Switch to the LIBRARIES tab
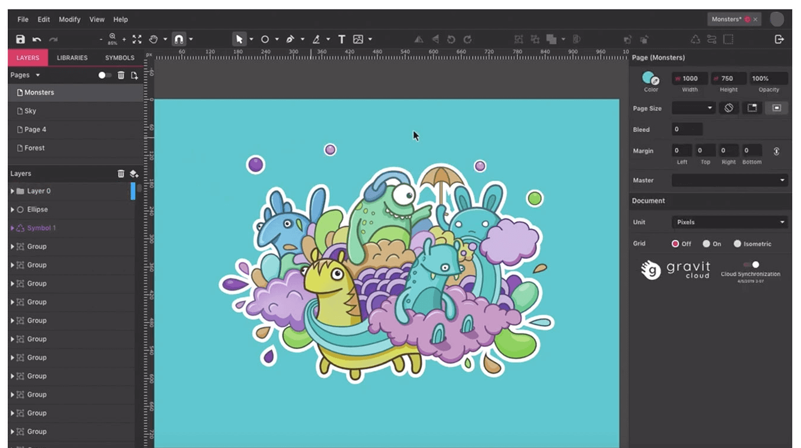Image resolution: width=801 pixels, height=448 pixels. [x=71, y=57]
